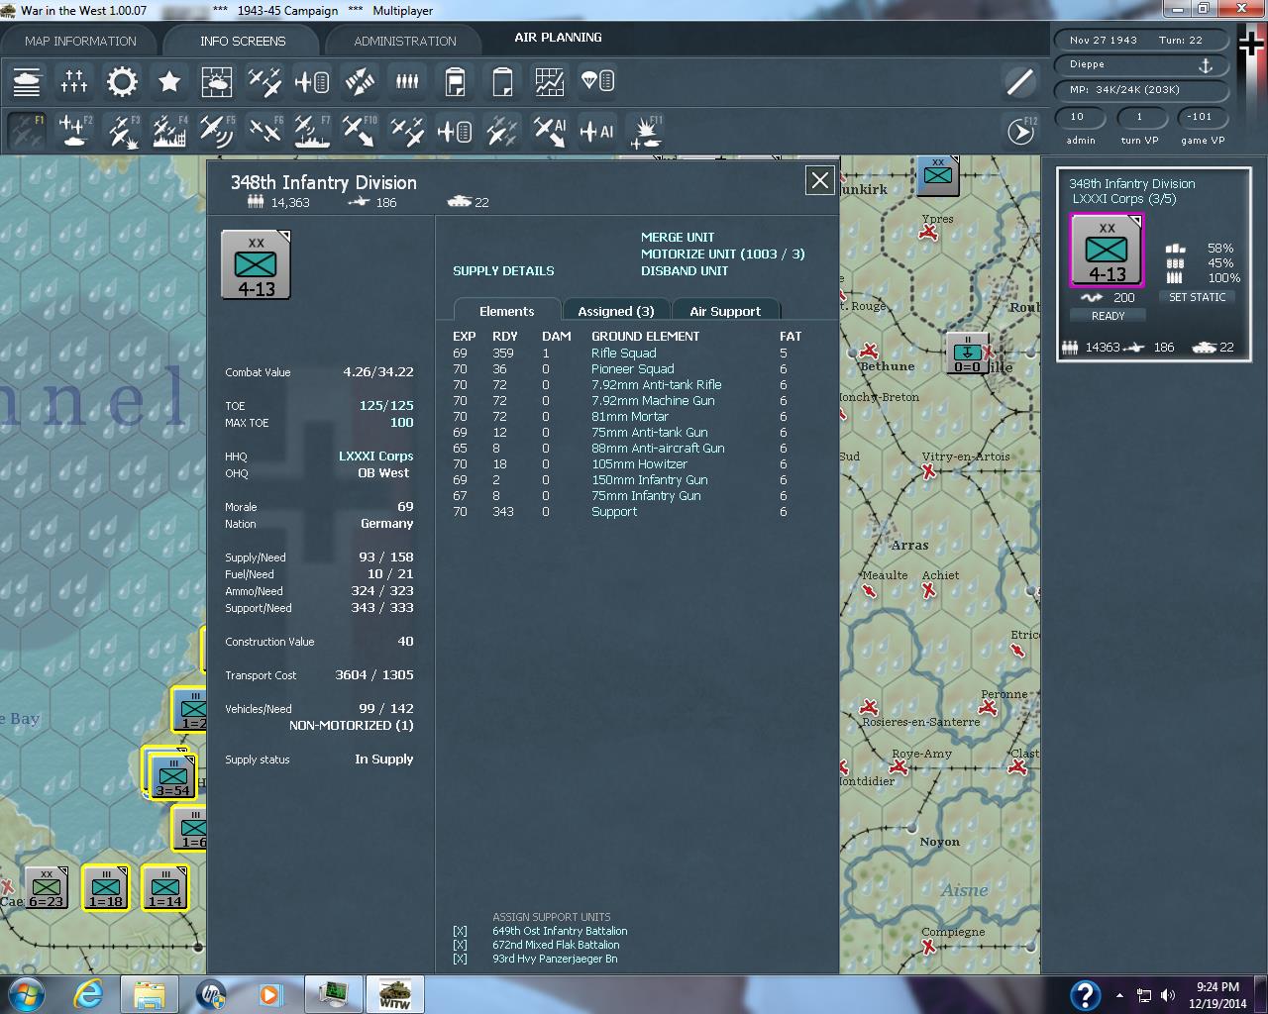Screen dimensions: 1268x1014
Task: Open the ADMINISTRATION tab
Action: coord(405,41)
